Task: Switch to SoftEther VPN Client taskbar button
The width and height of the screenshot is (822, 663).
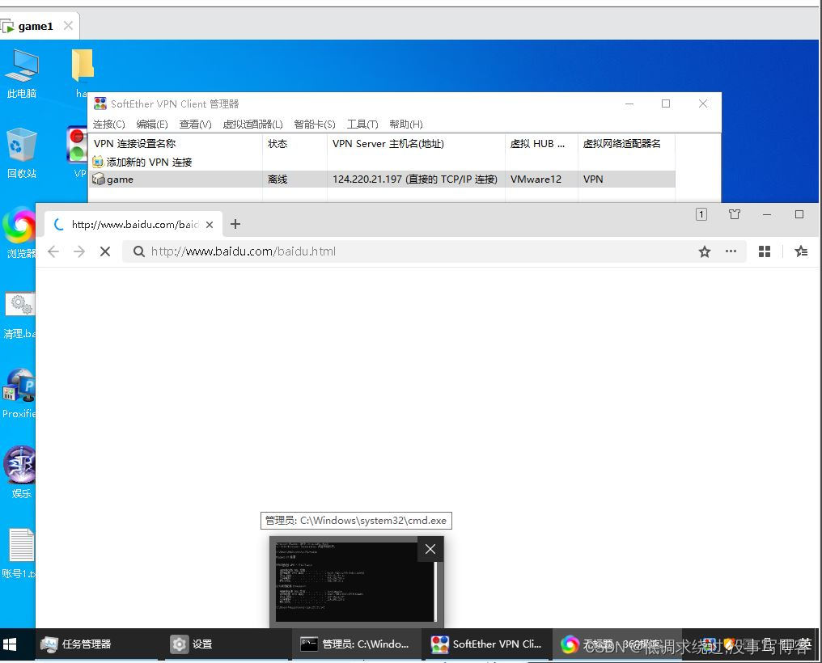Action: 486,644
